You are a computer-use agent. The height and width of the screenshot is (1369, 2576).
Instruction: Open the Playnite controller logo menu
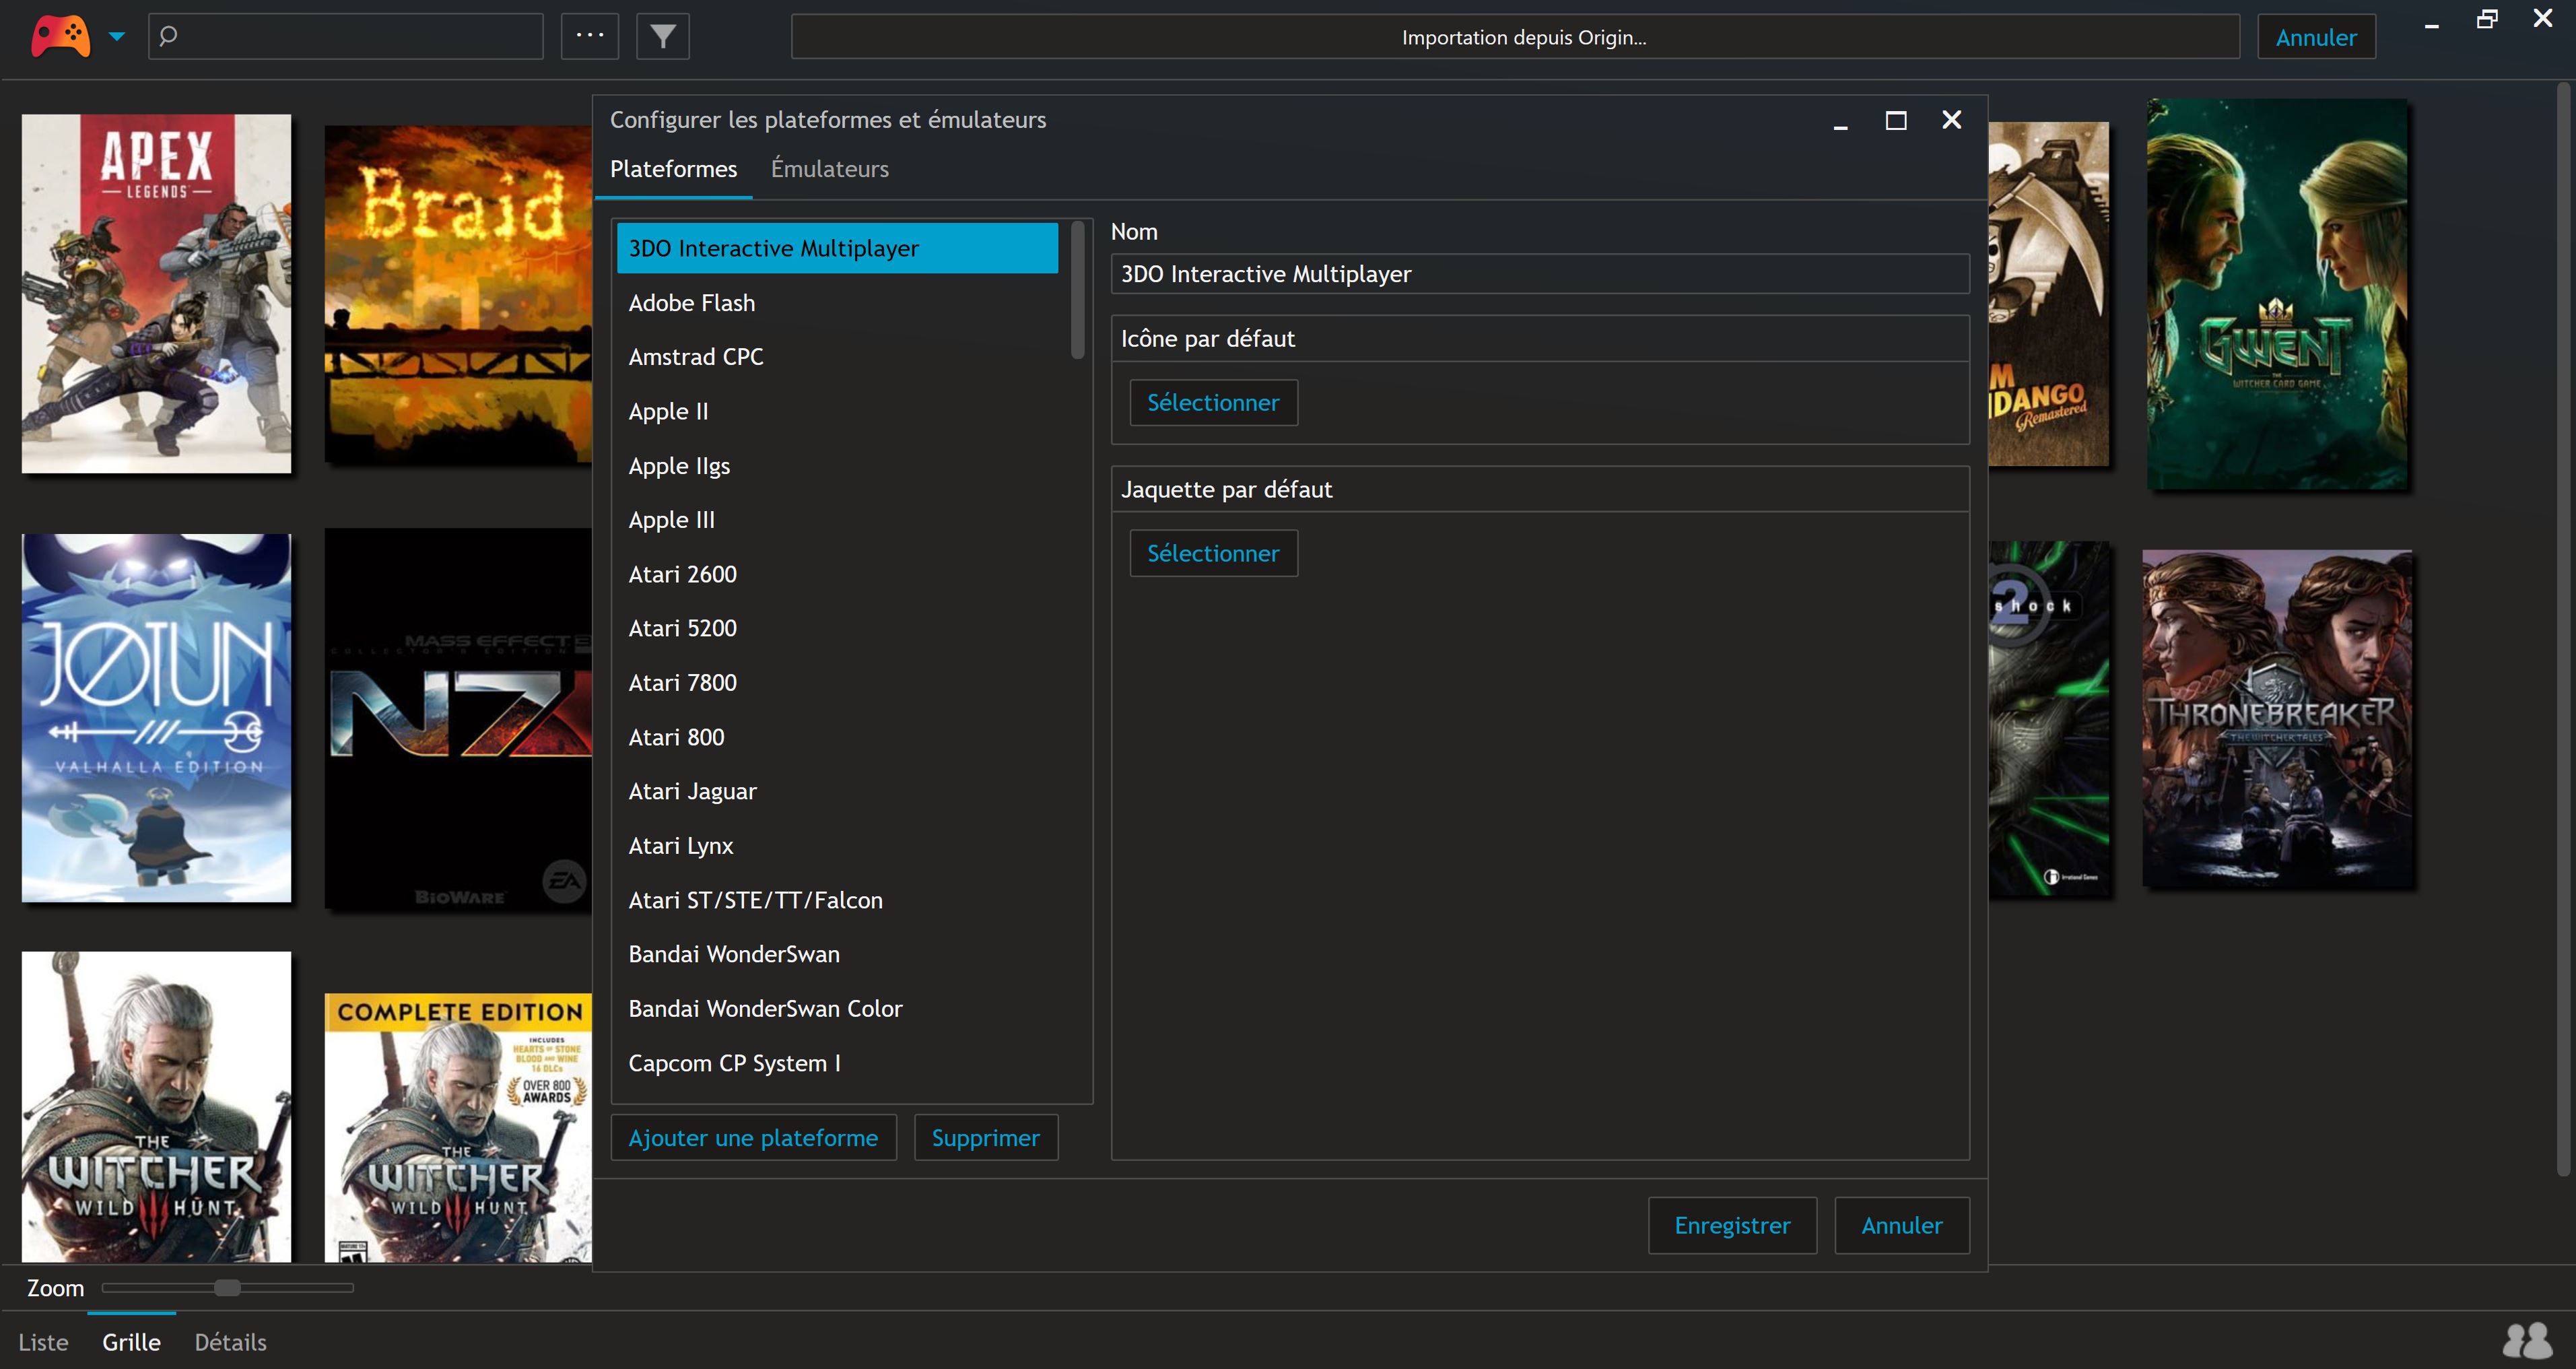point(60,36)
